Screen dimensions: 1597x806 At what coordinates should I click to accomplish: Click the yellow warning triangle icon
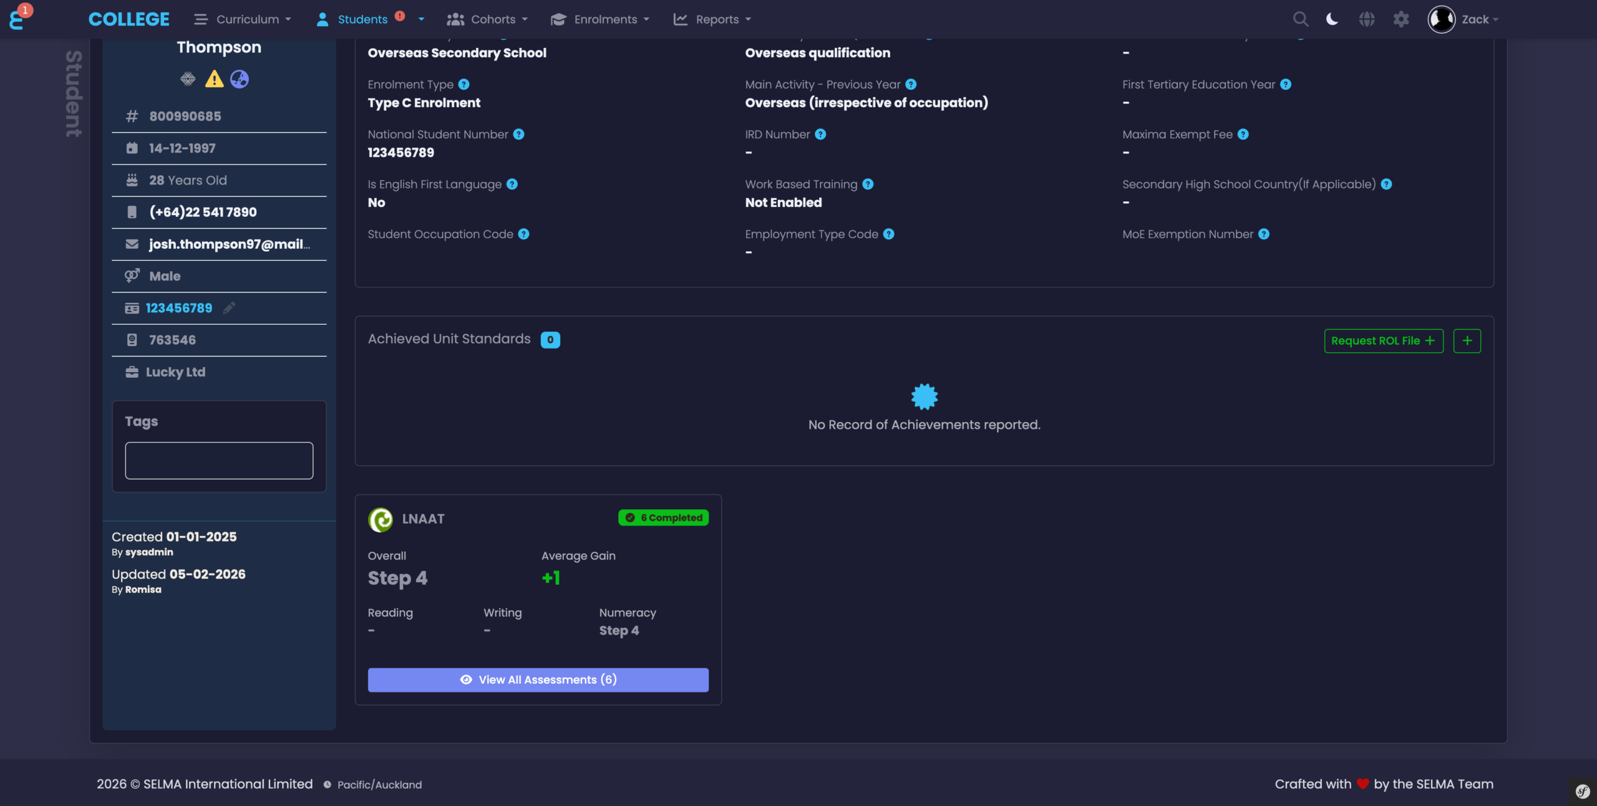click(x=214, y=79)
